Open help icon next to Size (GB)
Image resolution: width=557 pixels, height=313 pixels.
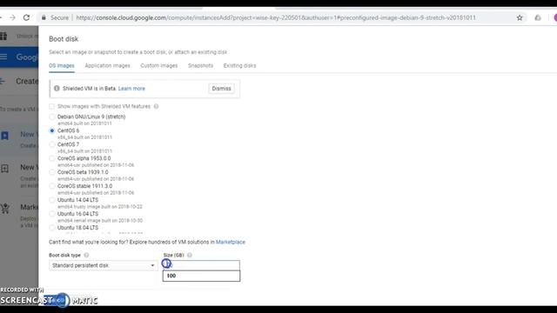pos(190,255)
